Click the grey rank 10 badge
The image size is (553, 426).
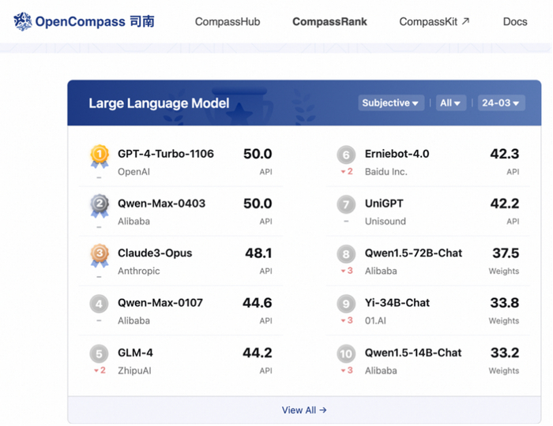click(x=346, y=354)
